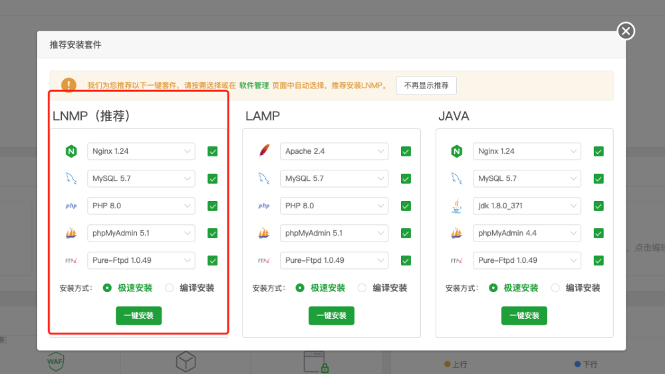Open PHP 8.0 version dropdown in LNMP
The width and height of the screenshot is (665, 374).
pyautogui.click(x=141, y=206)
